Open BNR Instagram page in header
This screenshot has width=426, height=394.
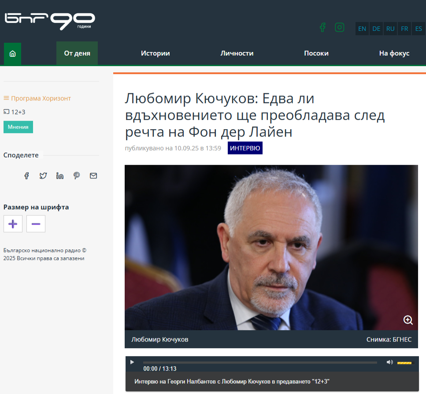coord(340,27)
